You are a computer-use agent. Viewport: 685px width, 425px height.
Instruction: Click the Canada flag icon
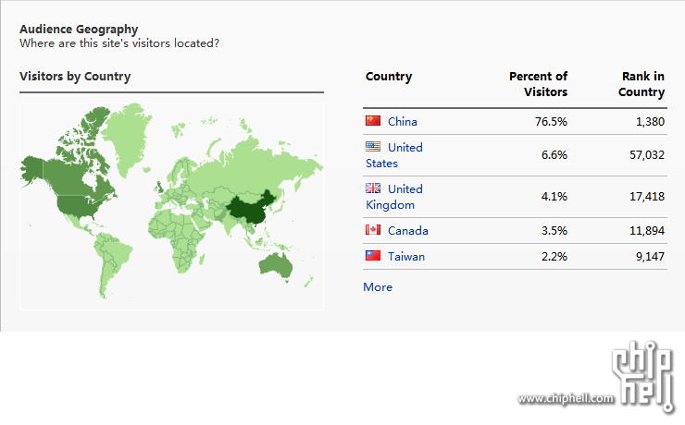[373, 230]
